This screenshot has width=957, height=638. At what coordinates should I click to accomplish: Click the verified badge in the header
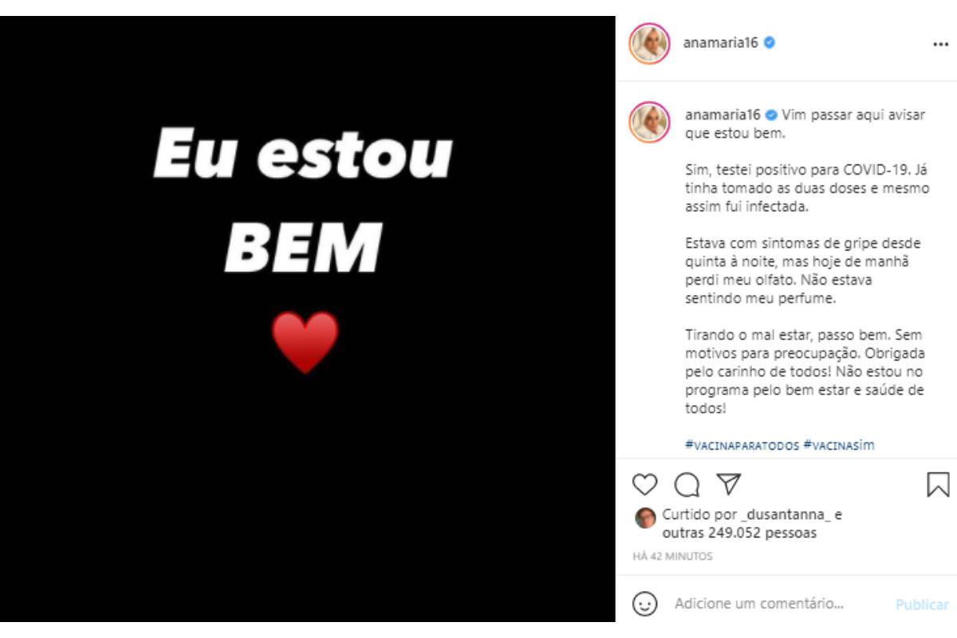coord(770,43)
